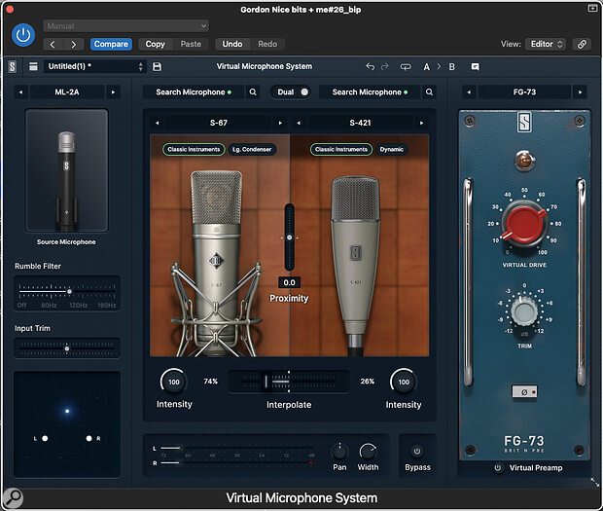The width and height of the screenshot is (603, 511).
Task: Select the A comparison state
Action: click(x=427, y=67)
